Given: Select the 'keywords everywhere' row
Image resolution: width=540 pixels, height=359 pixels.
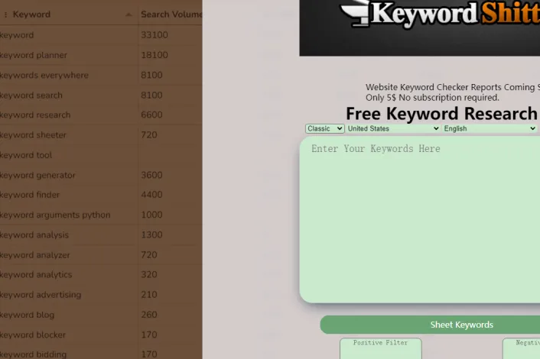Looking at the screenshot, I should click(x=101, y=75).
